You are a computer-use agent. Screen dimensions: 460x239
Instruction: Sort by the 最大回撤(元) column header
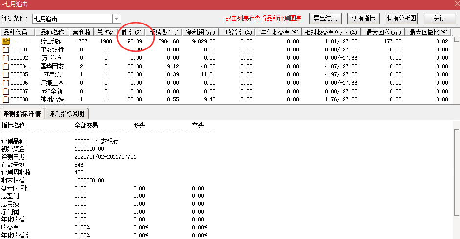pos(384,32)
